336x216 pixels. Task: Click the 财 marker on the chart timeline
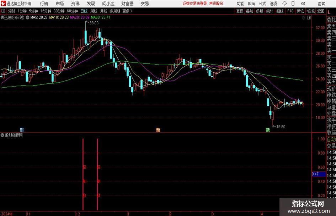[x=22, y=129]
